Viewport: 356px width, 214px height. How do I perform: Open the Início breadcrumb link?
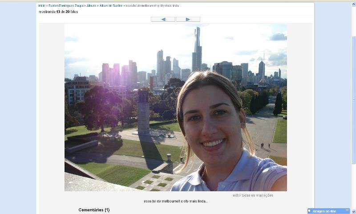click(42, 6)
